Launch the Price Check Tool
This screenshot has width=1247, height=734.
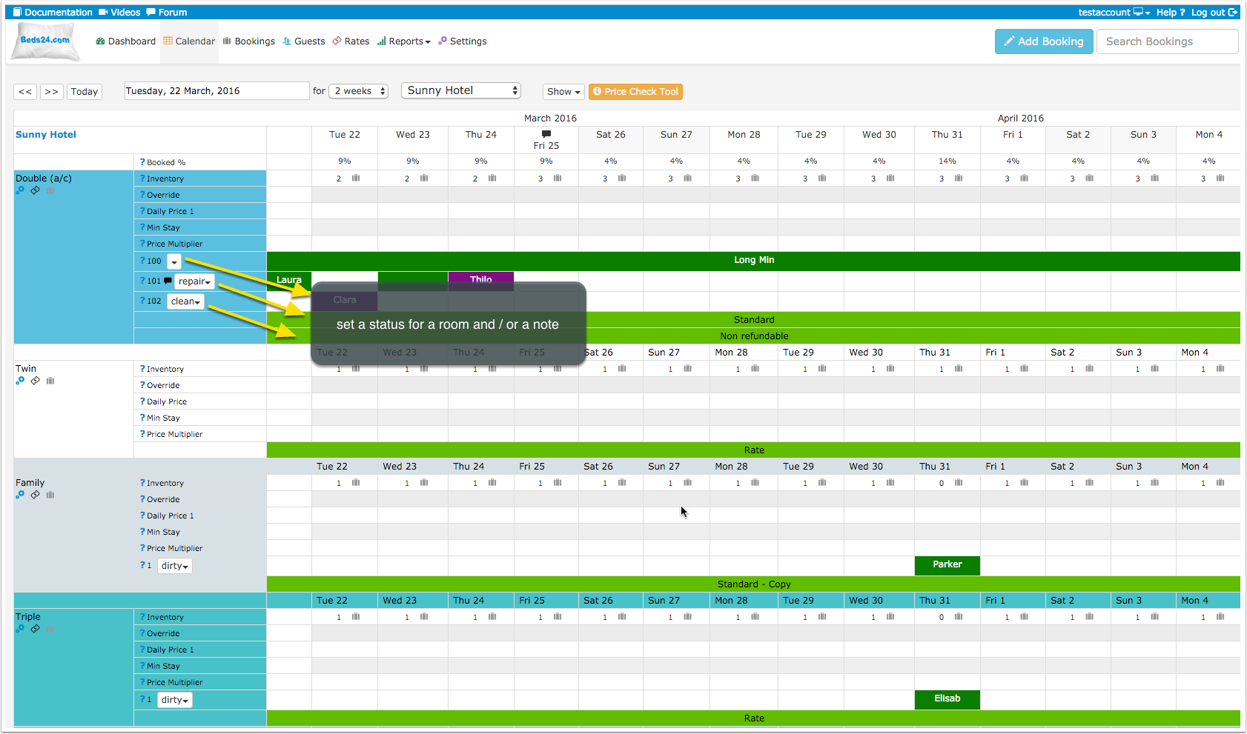pos(635,92)
